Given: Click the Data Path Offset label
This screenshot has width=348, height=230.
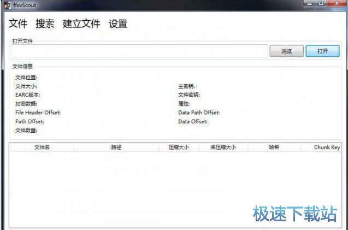Looking at the screenshot, I should [199, 113].
